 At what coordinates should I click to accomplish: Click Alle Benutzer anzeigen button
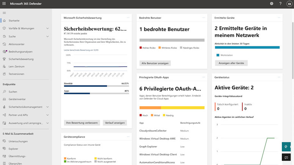point(155,63)
